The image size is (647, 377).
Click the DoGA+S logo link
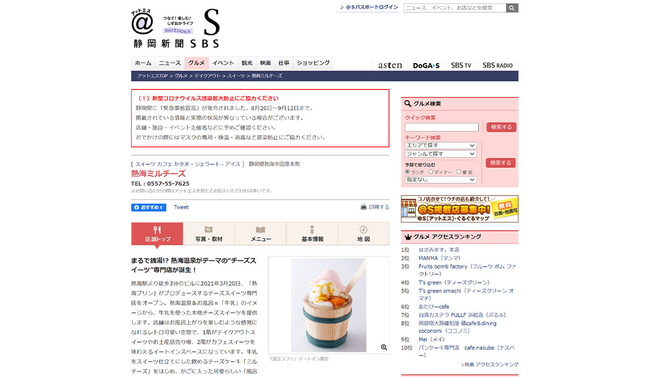[426, 65]
